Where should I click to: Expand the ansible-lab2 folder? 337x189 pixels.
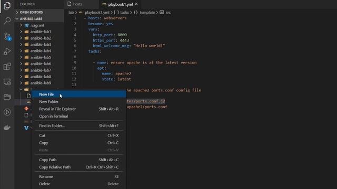point(39,38)
